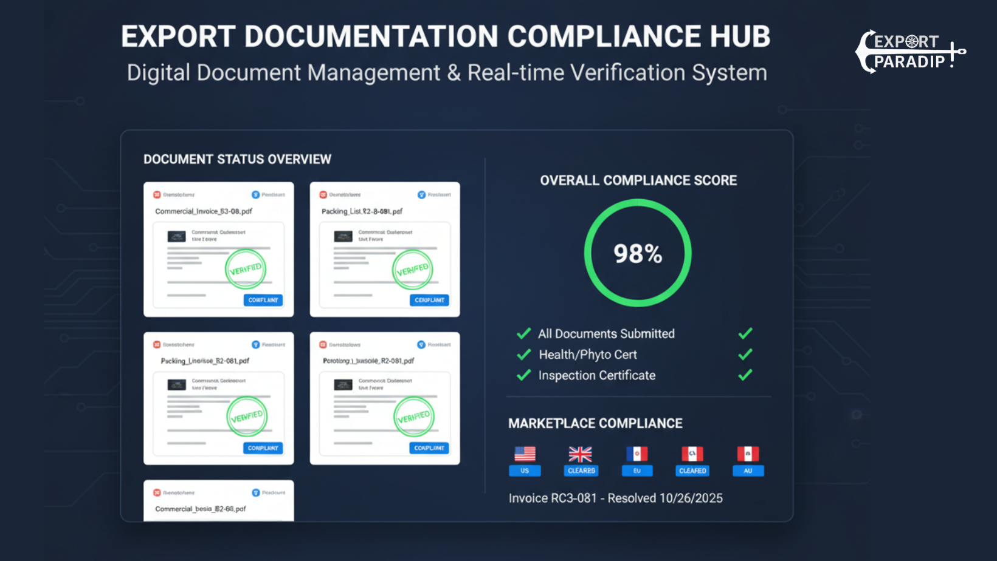This screenshot has height=561, width=997.
Task: Click the blue verification icon on Commercial_besia document card
Action: [256, 492]
